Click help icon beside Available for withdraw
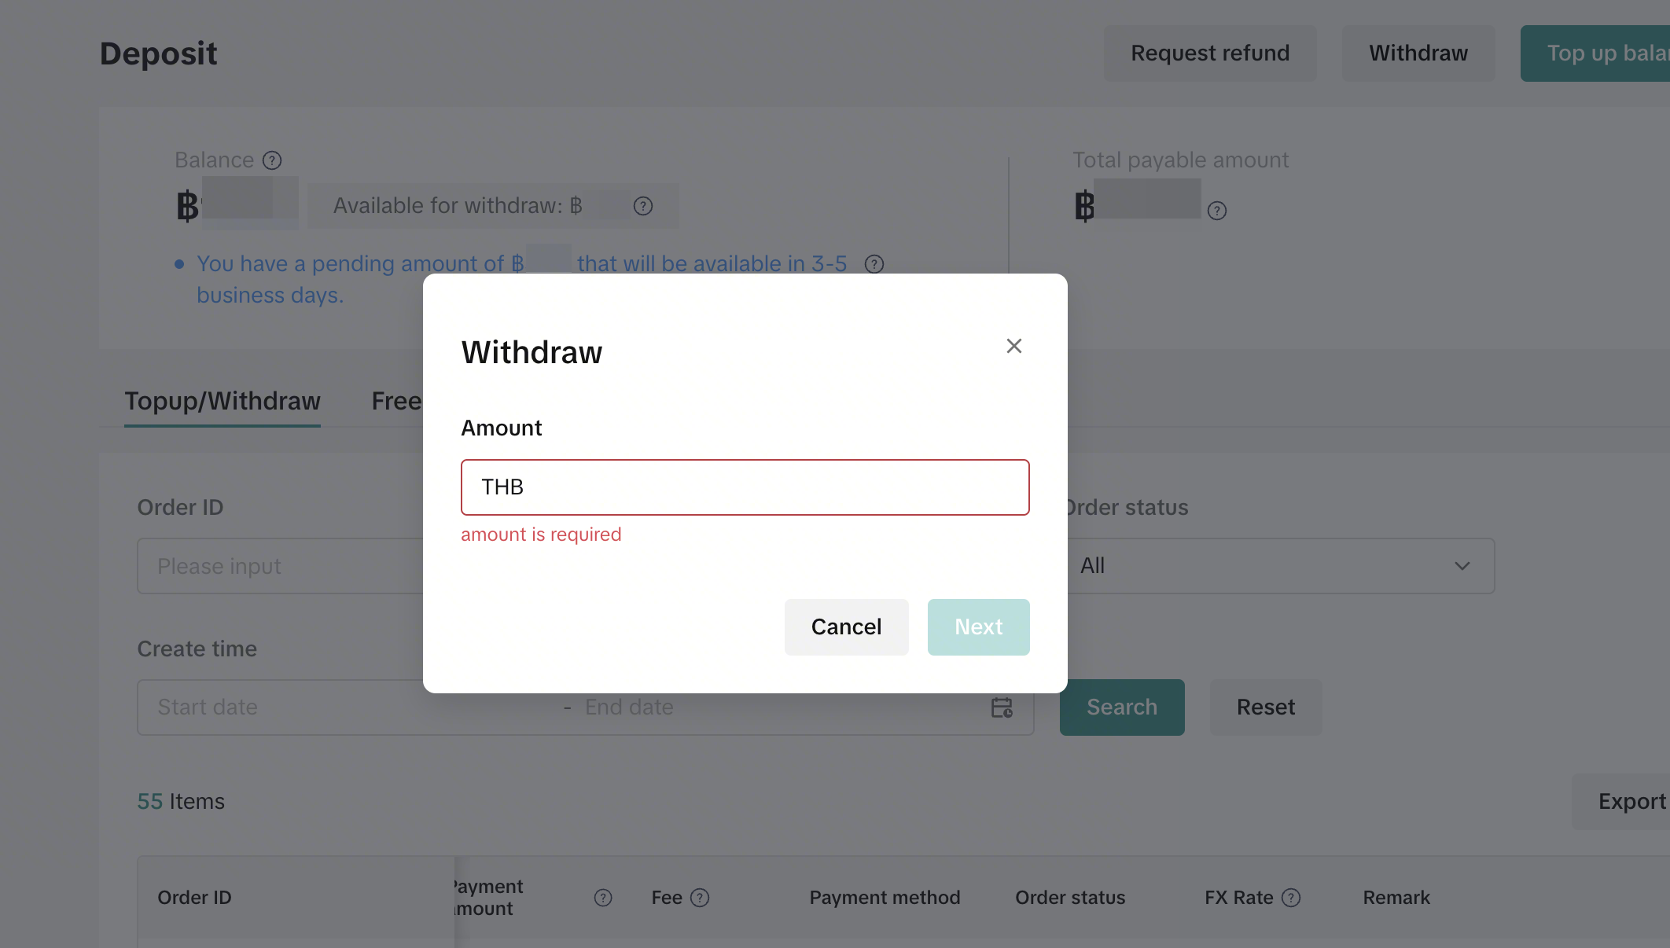Image resolution: width=1670 pixels, height=948 pixels. click(643, 206)
